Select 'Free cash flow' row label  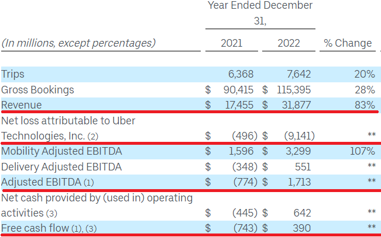pos(35,228)
